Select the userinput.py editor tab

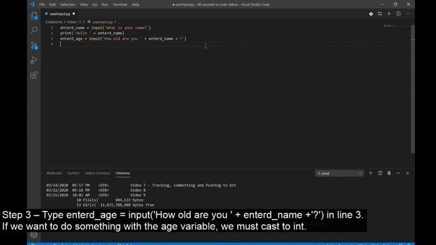pyautogui.click(x=60, y=14)
